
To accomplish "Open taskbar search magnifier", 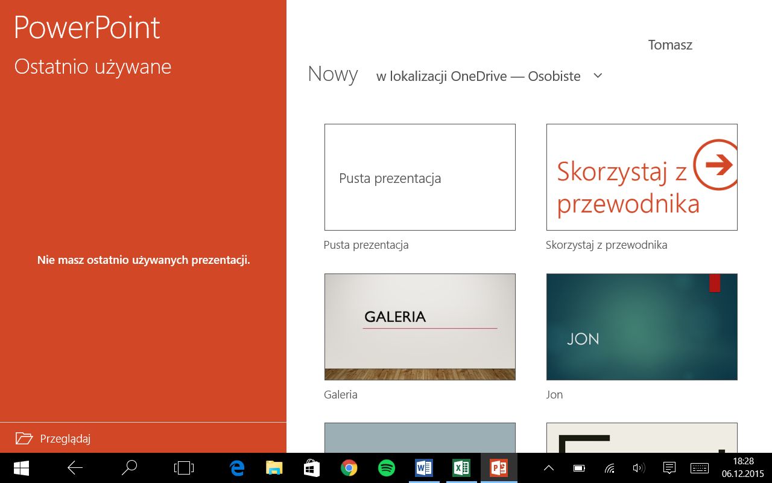I will 129,468.
